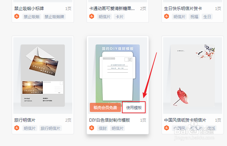Click the Docer icon under 旅行明信片 title
This screenshot has width=227, height=146.
pyautogui.click(x=17, y=128)
